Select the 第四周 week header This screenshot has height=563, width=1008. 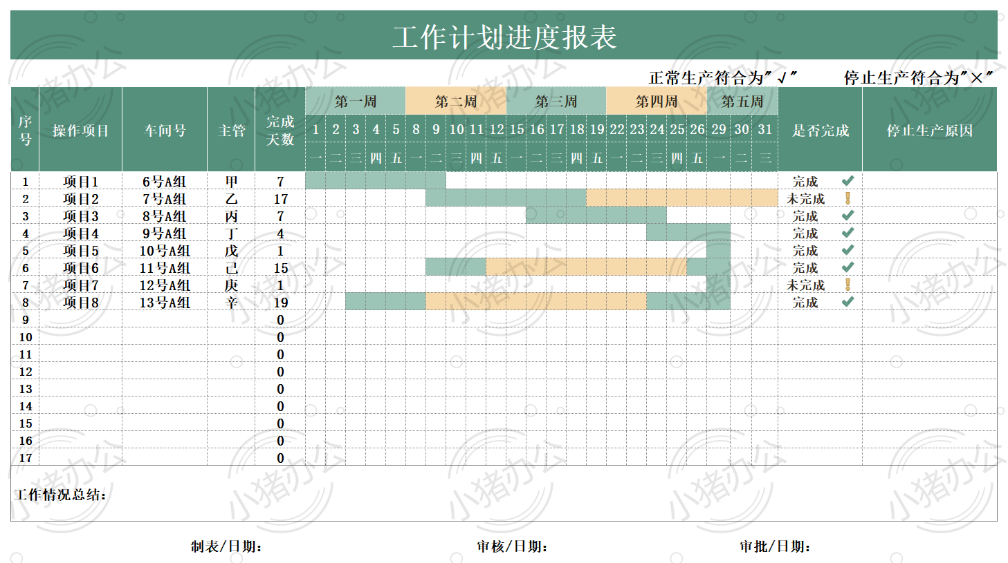click(x=657, y=102)
